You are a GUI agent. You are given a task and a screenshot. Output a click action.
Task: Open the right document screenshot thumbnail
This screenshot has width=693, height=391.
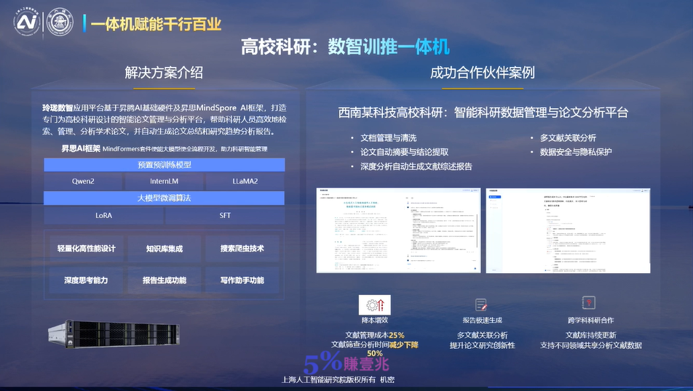pyautogui.click(x=568, y=230)
